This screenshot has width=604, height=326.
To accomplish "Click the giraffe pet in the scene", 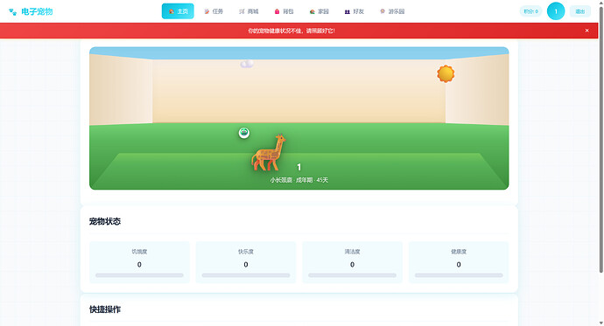I will (269, 152).
